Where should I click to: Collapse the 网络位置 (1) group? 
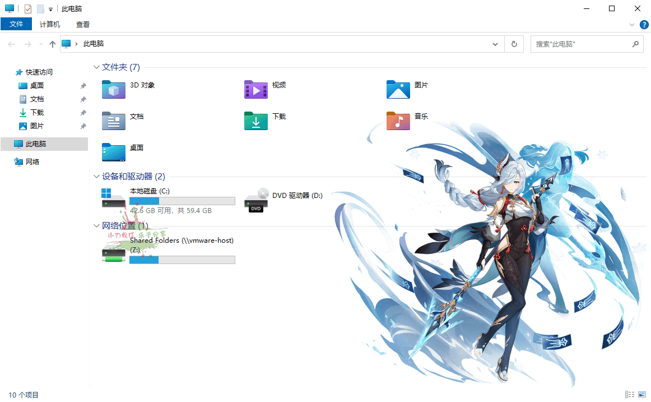pyautogui.click(x=96, y=226)
